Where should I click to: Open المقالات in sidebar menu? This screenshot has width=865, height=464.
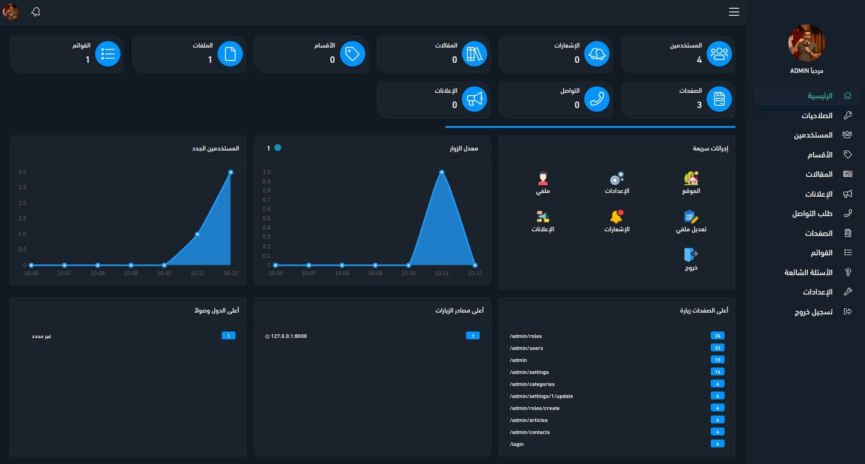click(806, 174)
